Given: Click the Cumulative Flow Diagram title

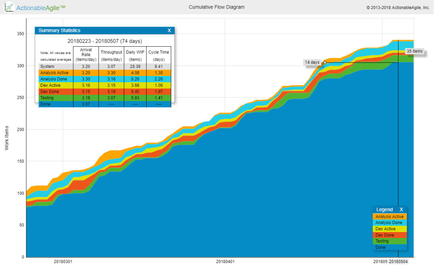Looking at the screenshot, I should pos(217,7).
